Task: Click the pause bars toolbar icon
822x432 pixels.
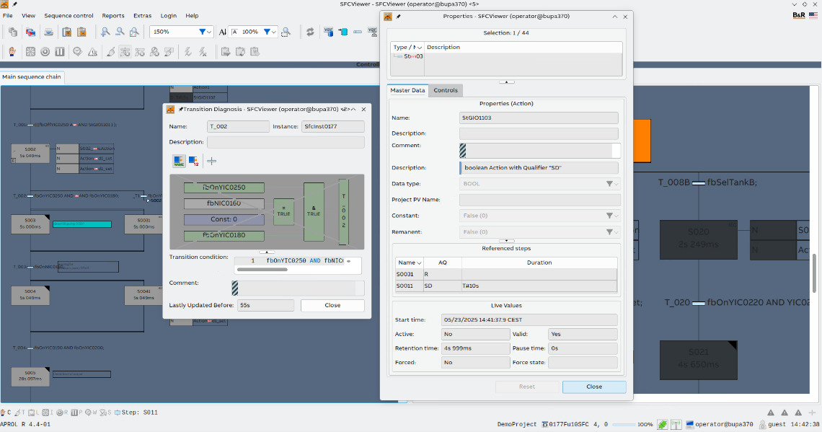Action: pyautogui.click(x=60, y=51)
